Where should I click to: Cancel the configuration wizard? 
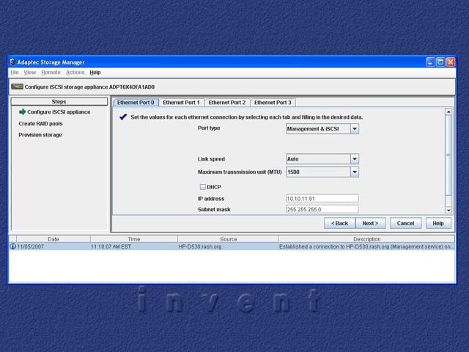coord(405,223)
